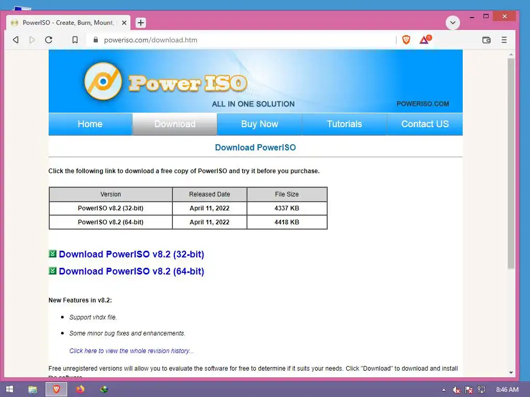This screenshot has height=397, width=530.
Task: Select the Download navigation tab
Action: pyautogui.click(x=175, y=124)
